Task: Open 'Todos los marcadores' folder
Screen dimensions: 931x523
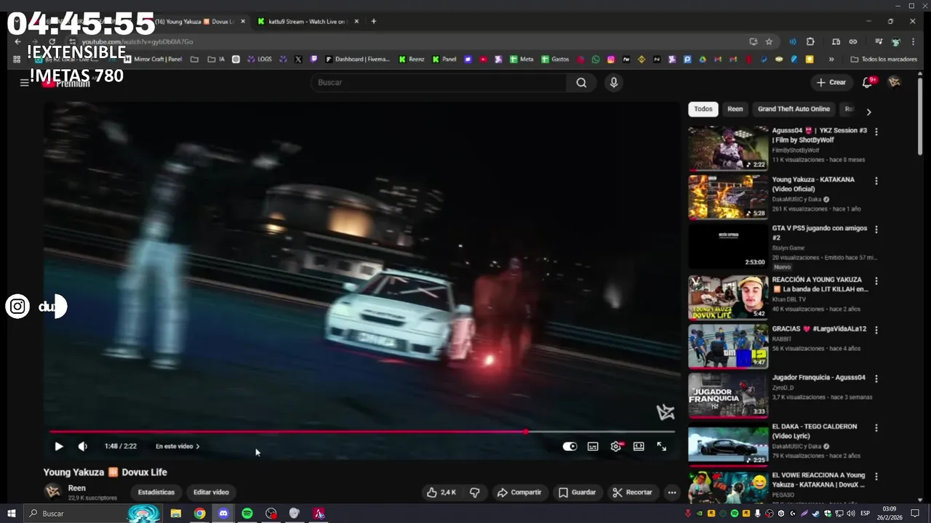Action: tap(884, 60)
